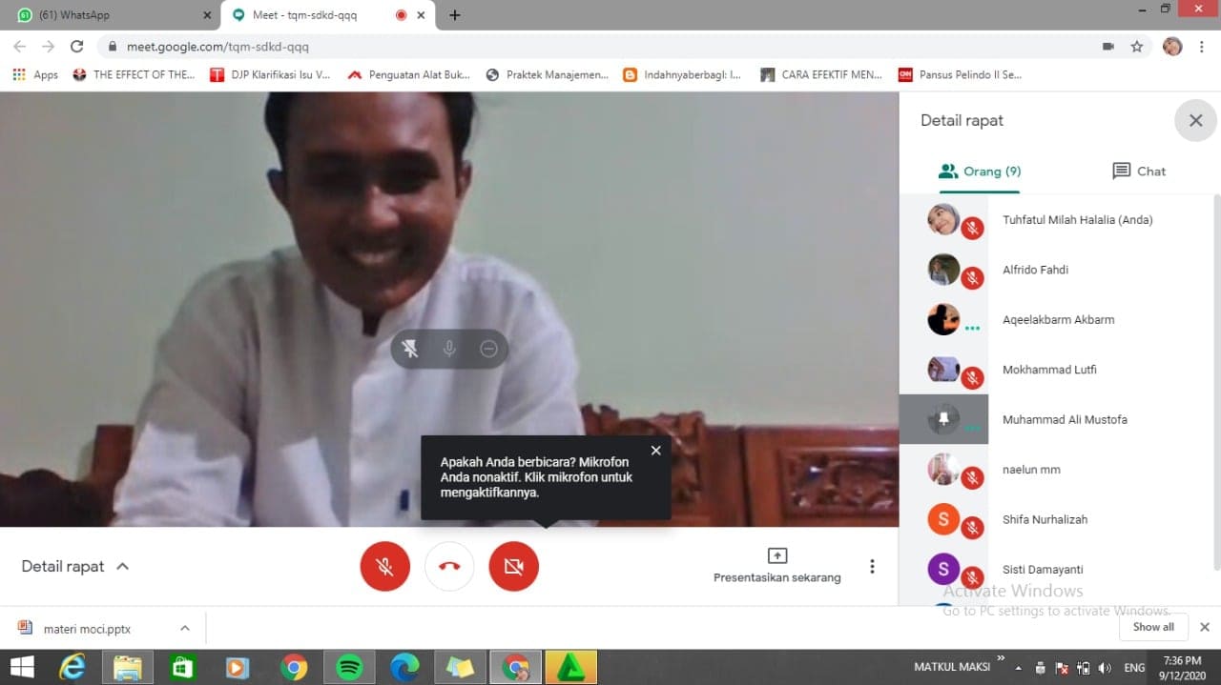Unmute microphone with the red mic button
Viewport: 1221px width, 685px height.
[x=384, y=566]
